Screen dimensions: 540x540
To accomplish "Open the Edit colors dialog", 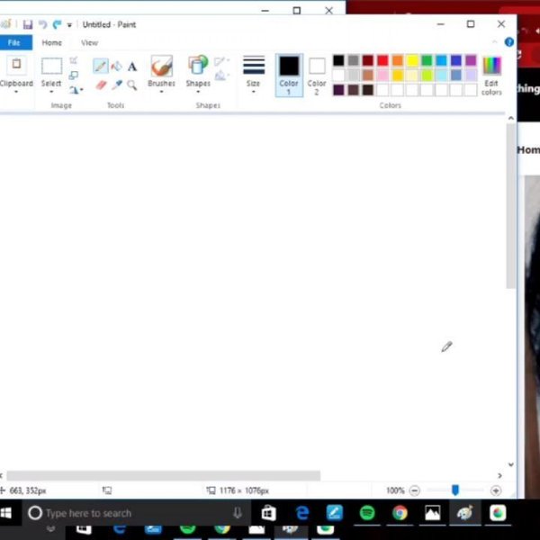I will [x=491, y=74].
